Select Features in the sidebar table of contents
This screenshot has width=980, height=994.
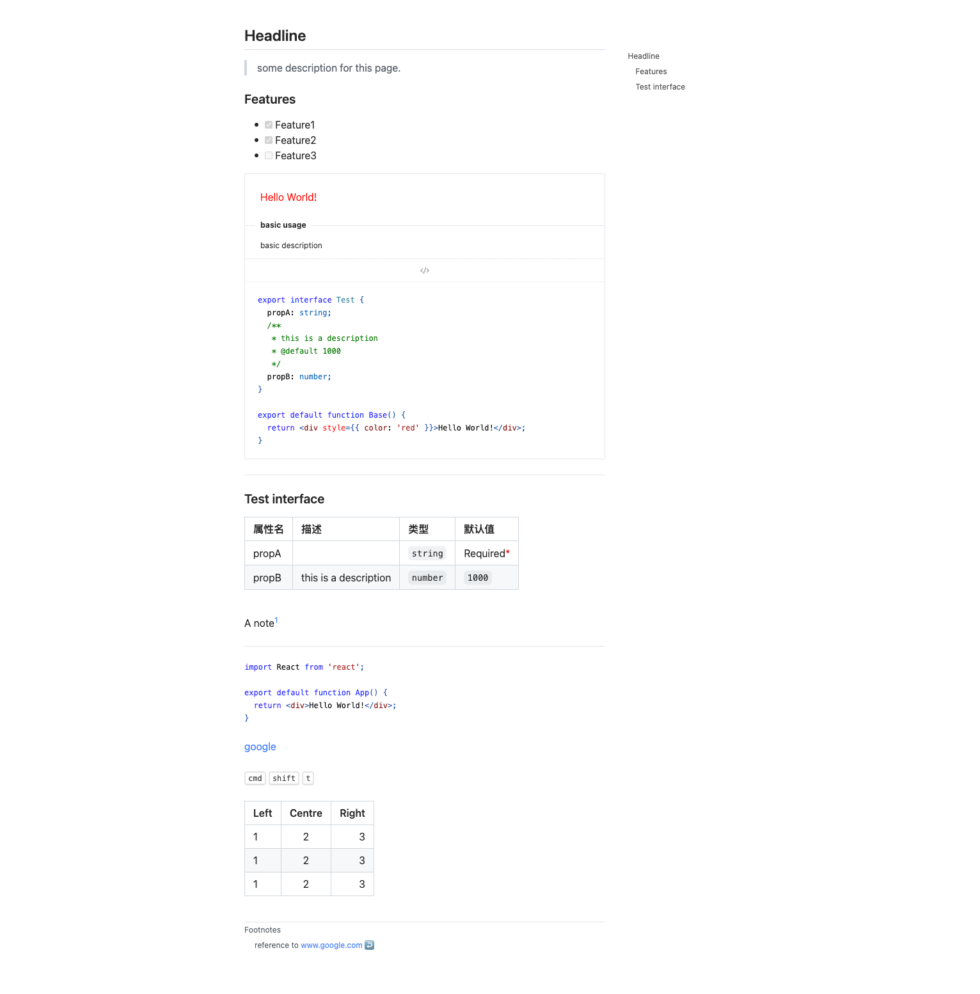tap(651, 72)
